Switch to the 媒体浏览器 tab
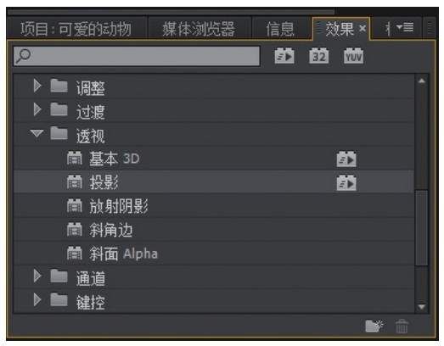This screenshot has width=444, height=346. tap(199, 29)
